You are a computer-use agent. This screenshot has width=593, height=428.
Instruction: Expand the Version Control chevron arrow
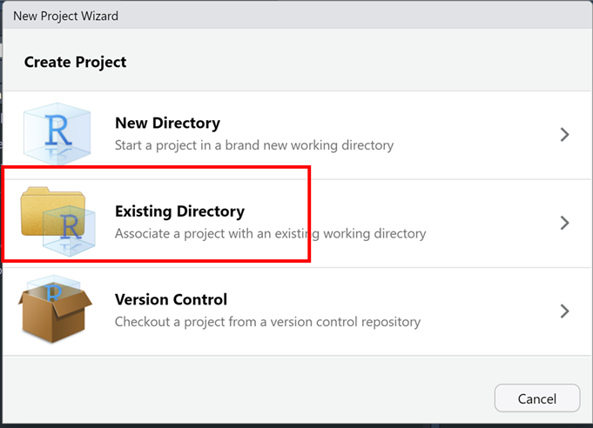point(564,311)
